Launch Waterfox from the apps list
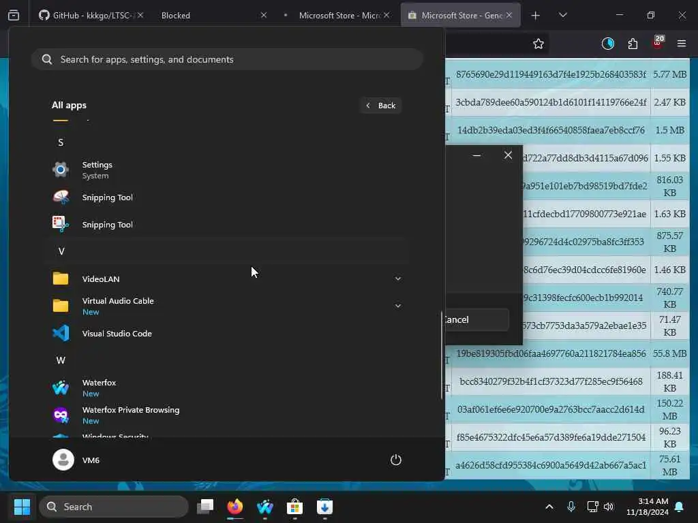 click(227, 387)
